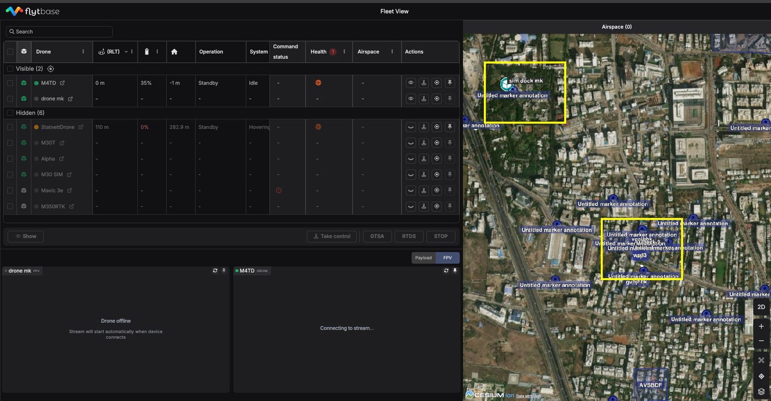The image size is (771, 401).
Task: Recenter map with the location icon
Action: coord(761,376)
